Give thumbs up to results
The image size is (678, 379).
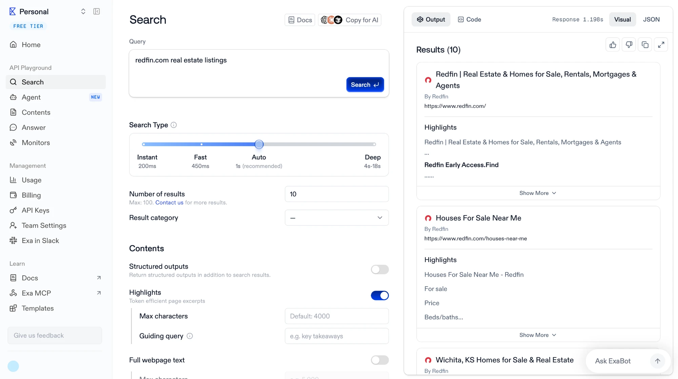pyautogui.click(x=613, y=45)
